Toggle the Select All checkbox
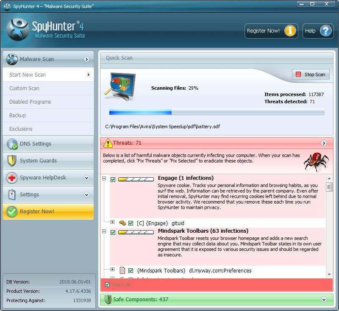The image size is (339, 311). tap(108, 284)
